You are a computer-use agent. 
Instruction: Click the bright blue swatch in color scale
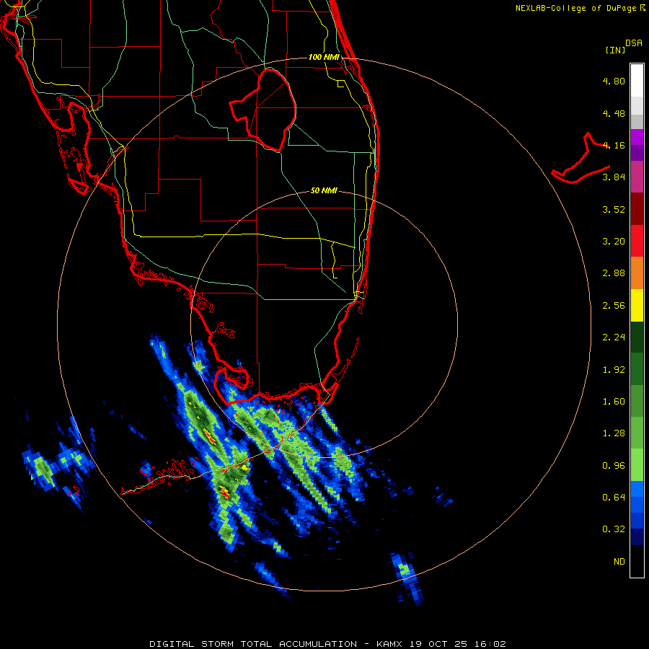637,489
